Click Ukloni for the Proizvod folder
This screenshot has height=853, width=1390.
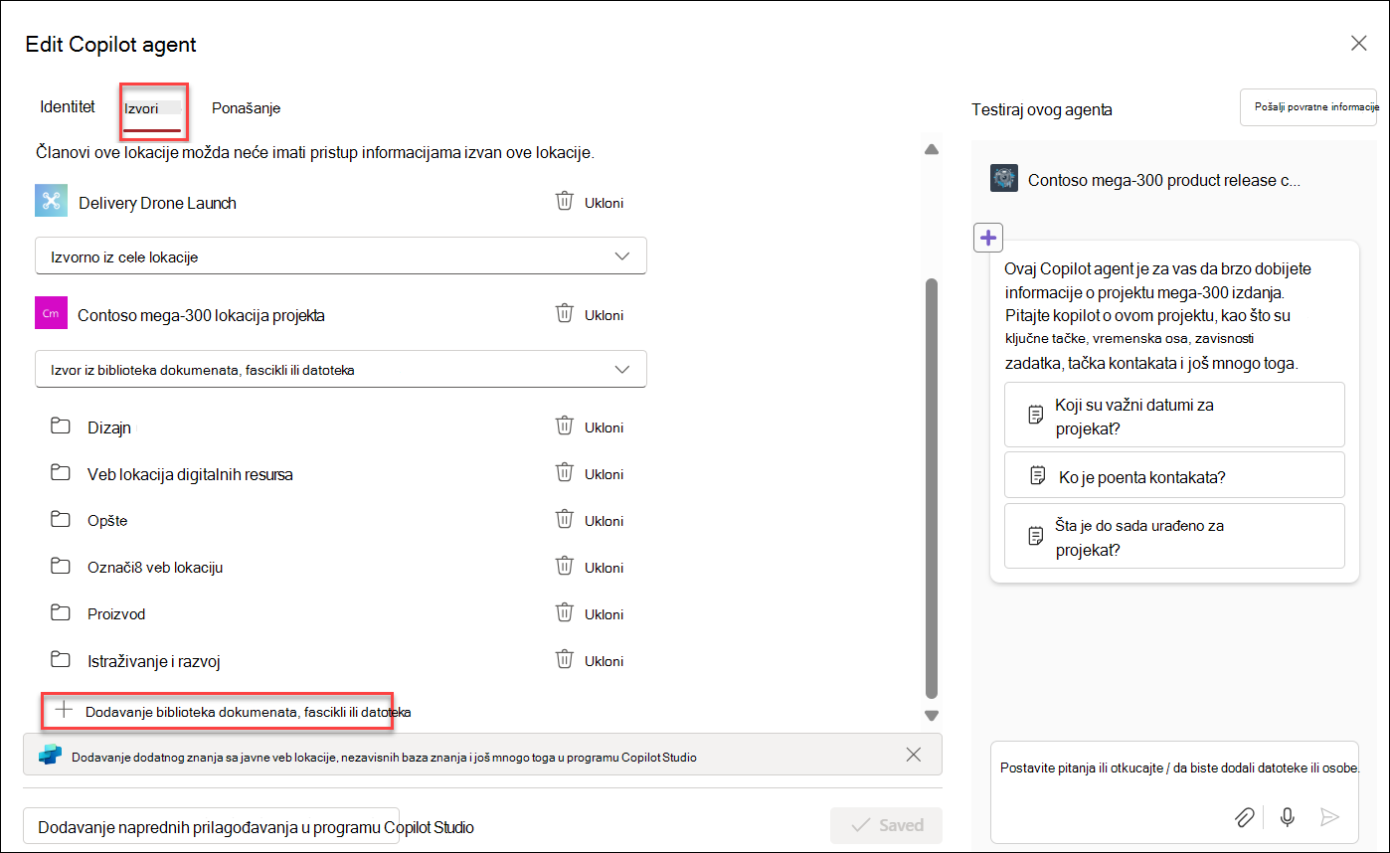[x=604, y=614]
